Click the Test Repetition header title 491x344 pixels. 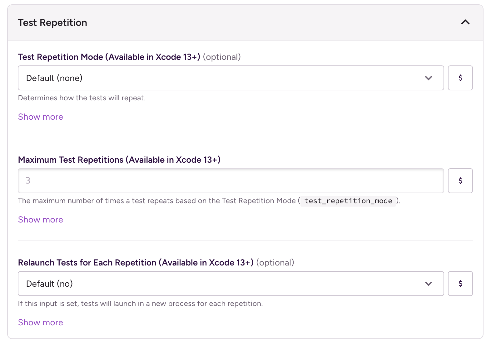pos(52,23)
